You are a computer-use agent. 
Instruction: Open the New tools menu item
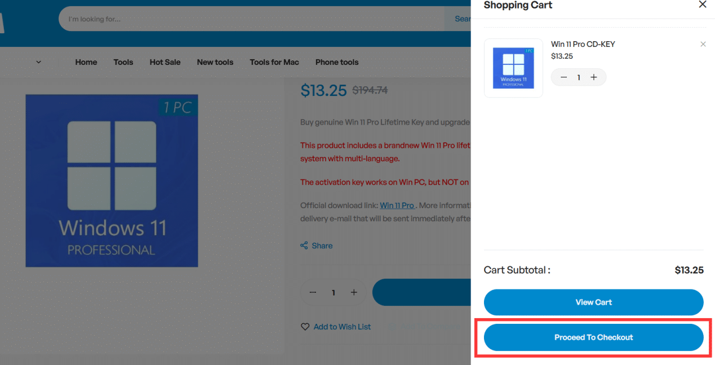pyautogui.click(x=215, y=62)
